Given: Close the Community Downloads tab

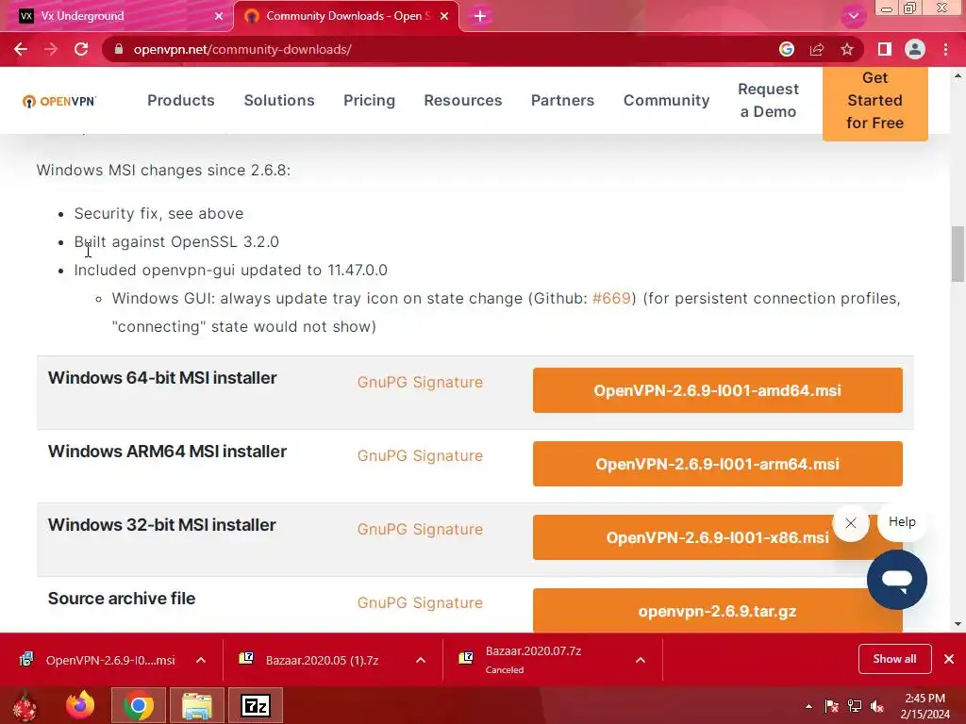Looking at the screenshot, I should pyautogui.click(x=444, y=16).
